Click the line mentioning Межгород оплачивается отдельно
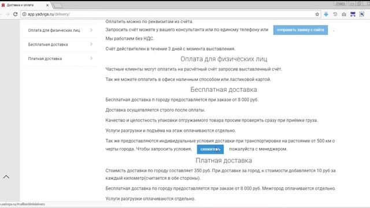 click(x=220, y=188)
